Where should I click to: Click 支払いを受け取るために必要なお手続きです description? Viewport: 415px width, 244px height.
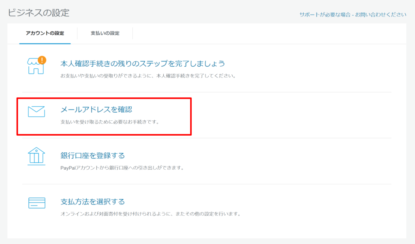pyautogui.click(x=109, y=121)
